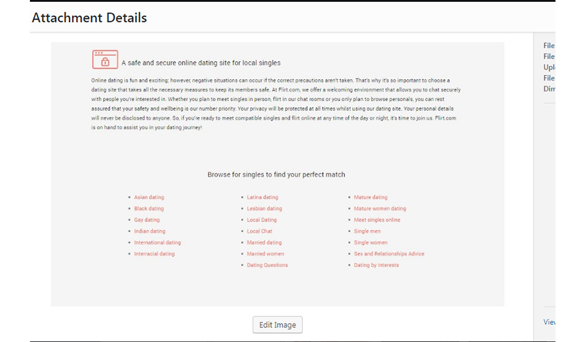586x342 pixels.
Task: Open the Indian dating link
Action: (150, 232)
